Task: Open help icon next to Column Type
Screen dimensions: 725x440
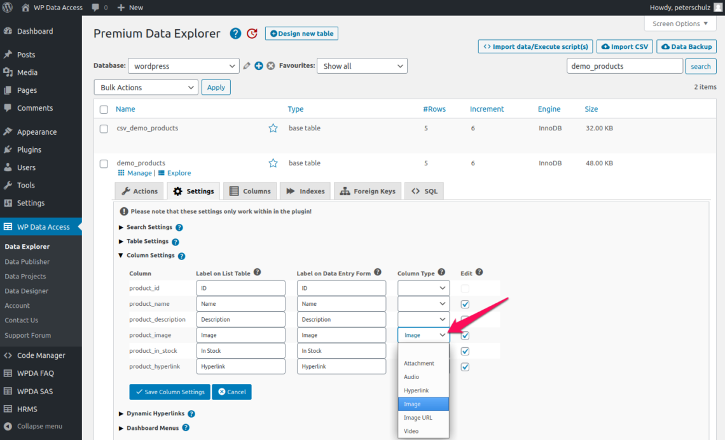Action: 441,273
